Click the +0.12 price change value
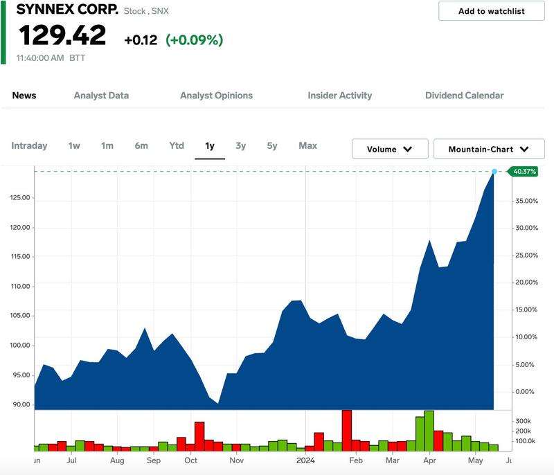554x475 pixels. (141, 40)
